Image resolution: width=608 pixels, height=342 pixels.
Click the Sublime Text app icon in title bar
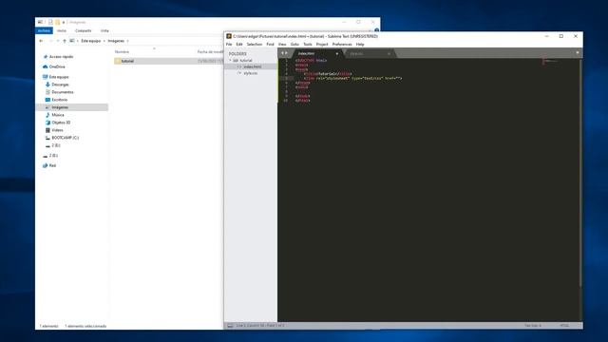click(229, 36)
